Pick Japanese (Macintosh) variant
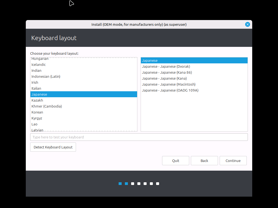Image resolution: width=278 pixels, height=208 pixels. 169,84
